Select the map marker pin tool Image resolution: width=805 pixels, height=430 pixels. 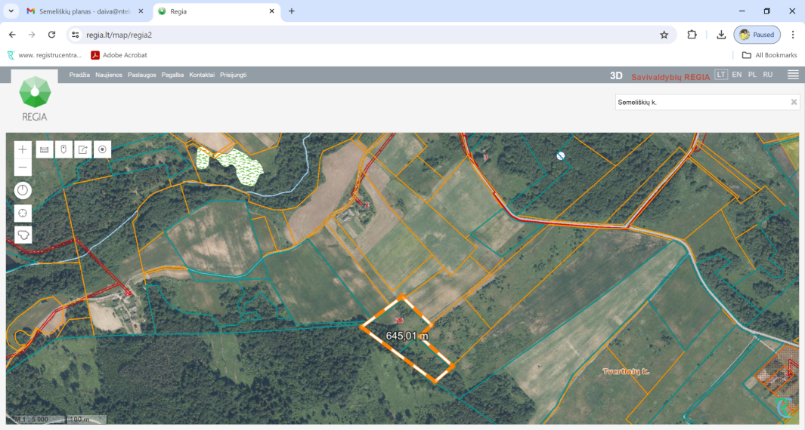63,149
